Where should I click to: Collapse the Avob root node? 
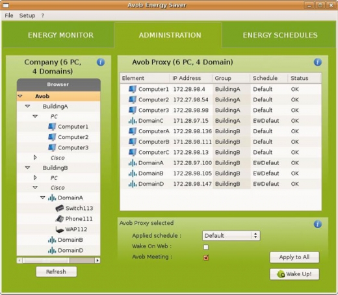[x=20, y=96]
